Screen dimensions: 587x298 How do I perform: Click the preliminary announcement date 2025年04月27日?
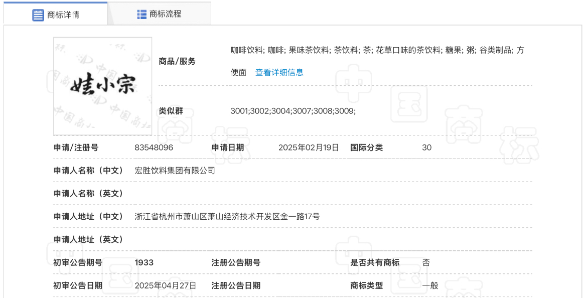165,285
